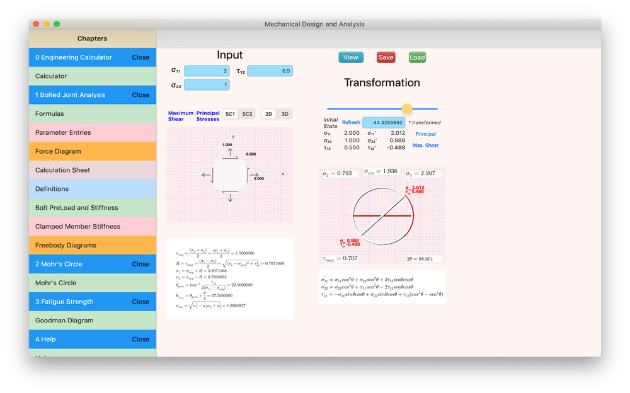Switch to SC2 sign convention

pos(248,114)
